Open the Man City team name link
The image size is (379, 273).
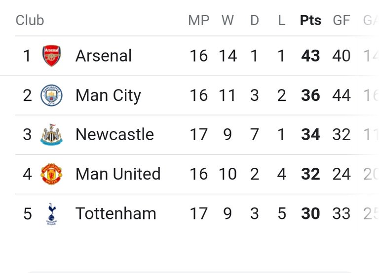[108, 95]
